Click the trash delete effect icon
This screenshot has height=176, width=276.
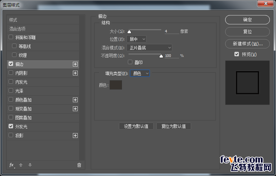click(x=79, y=165)
